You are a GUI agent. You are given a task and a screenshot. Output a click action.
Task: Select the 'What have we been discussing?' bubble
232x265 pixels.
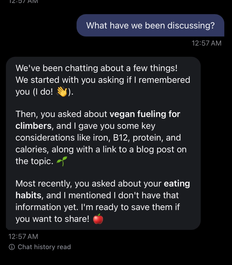click(x=150, y=25)
